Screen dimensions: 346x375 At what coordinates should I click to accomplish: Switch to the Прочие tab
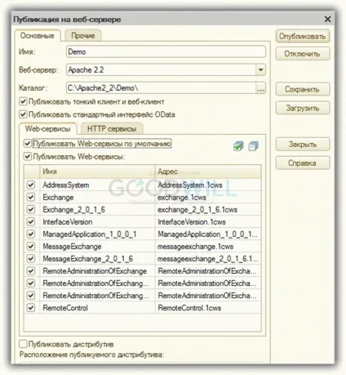point(83,36)
